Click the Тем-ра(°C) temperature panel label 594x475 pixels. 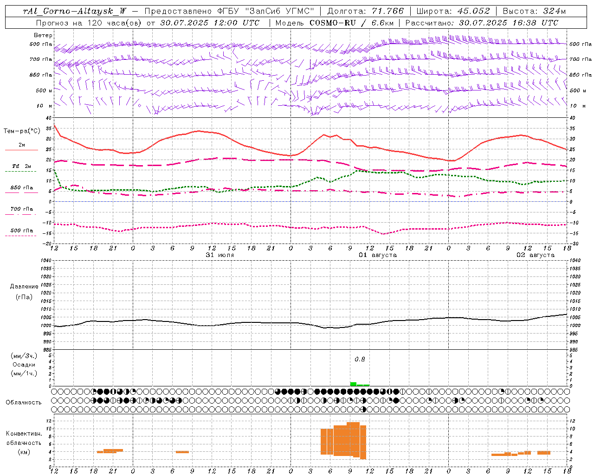pos(21,131)
